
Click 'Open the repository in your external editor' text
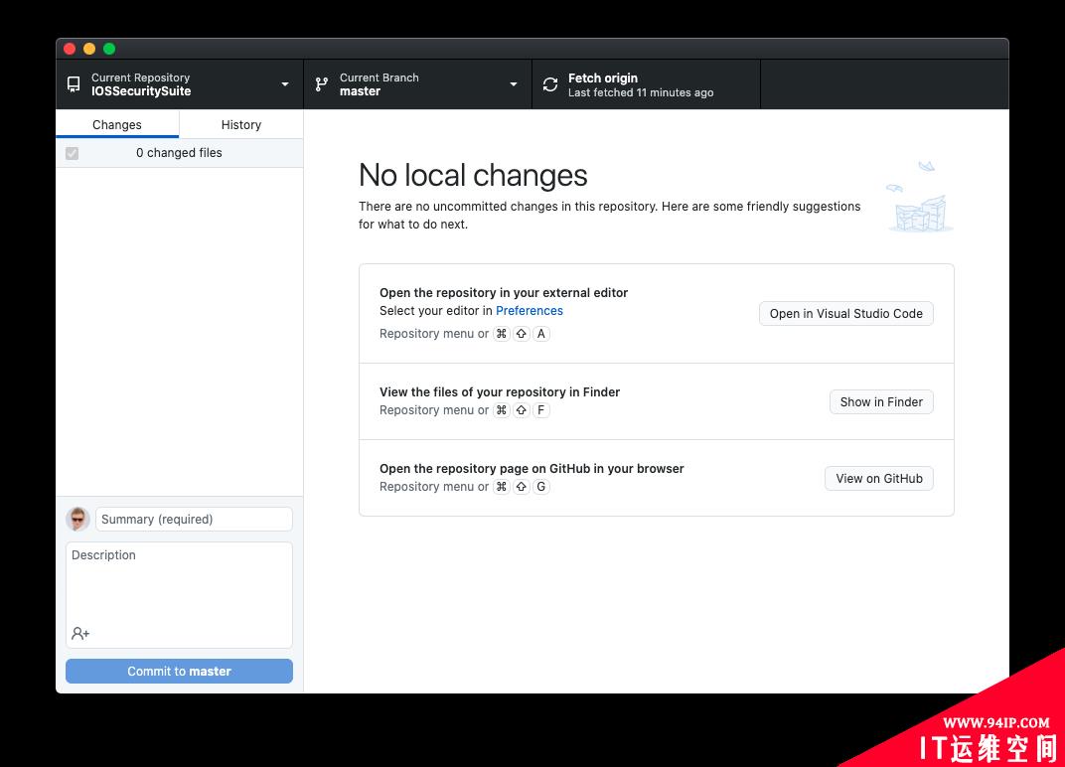pyautogui.click(x=504, y=293)
